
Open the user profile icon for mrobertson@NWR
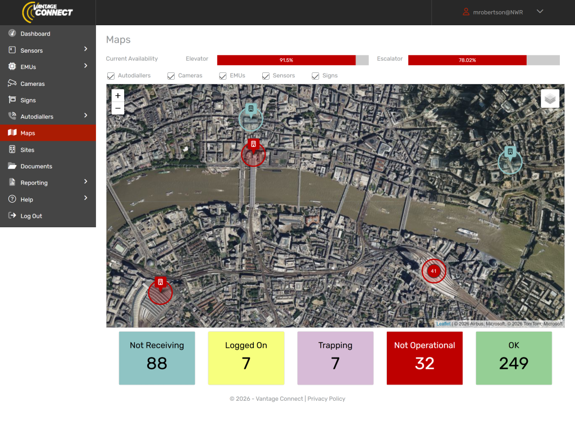(466, 12)
